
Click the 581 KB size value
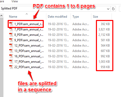[x=105, y=40]
